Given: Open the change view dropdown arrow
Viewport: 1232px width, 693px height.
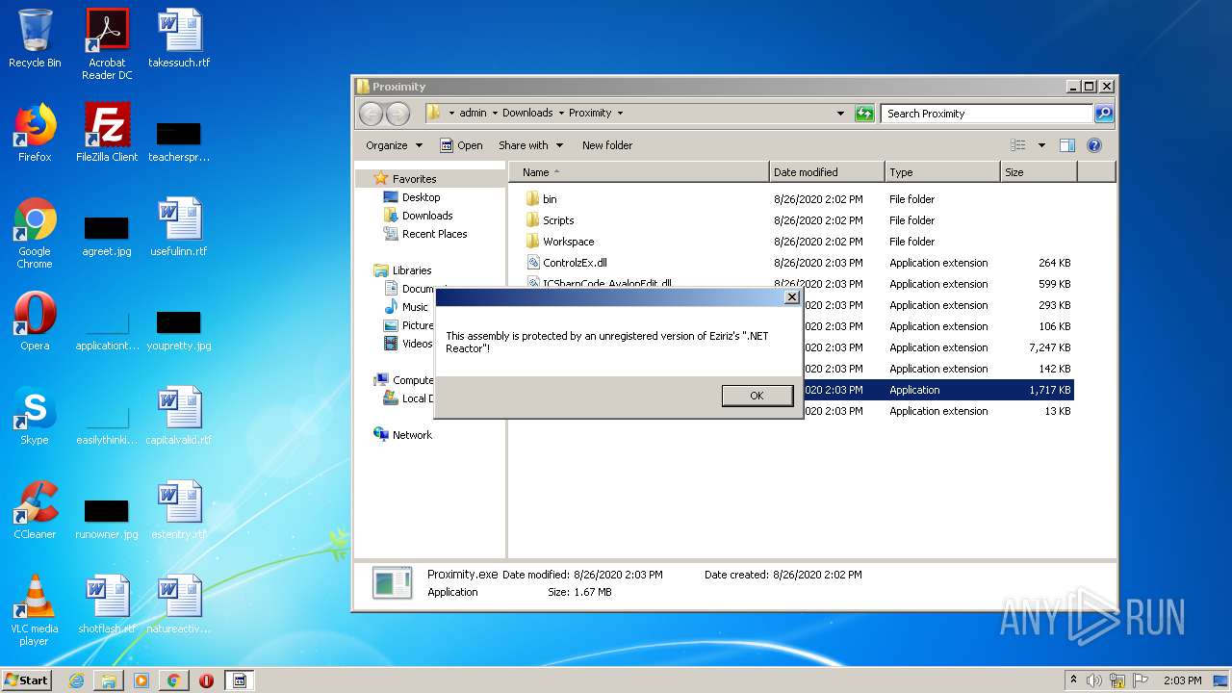Looking at the screenshot, I should point(1041,145).
